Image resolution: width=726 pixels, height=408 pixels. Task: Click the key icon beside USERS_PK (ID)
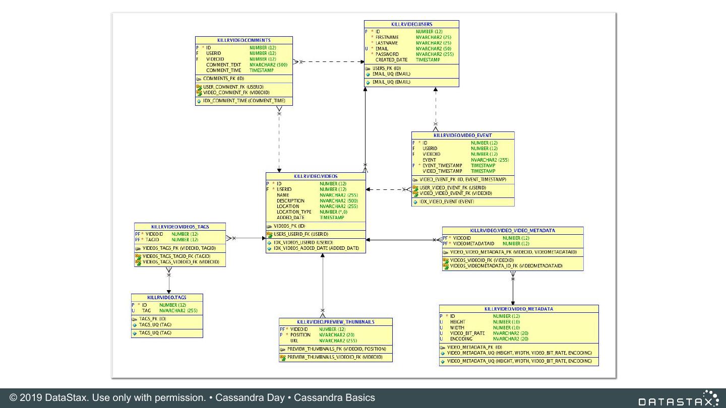pyautogui.click(x=368, y=69)
